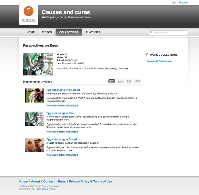This screenshot has width=199, height=195.
Task: Switch to small thumbnail grid view icon
Action: 138,81
